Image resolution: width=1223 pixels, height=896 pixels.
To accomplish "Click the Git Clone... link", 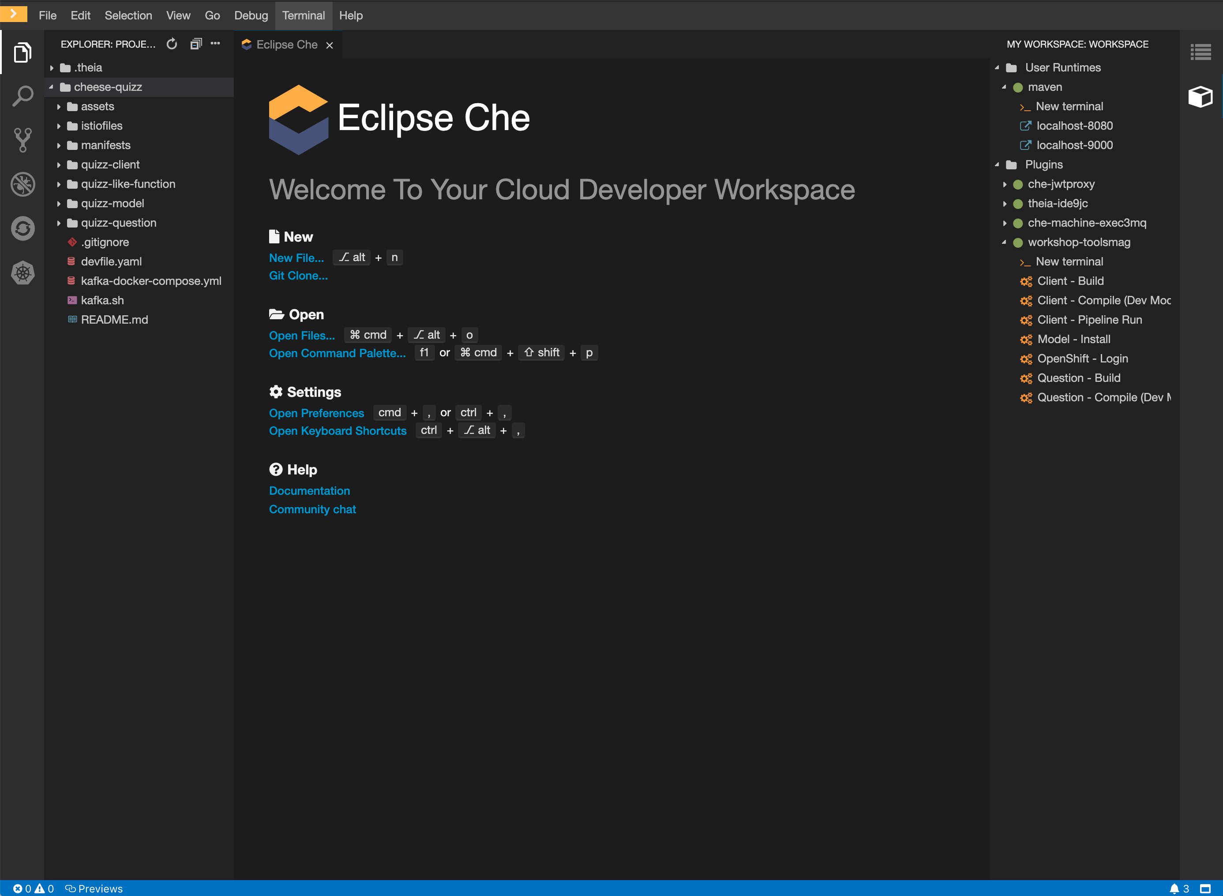I will click(298, 276).
